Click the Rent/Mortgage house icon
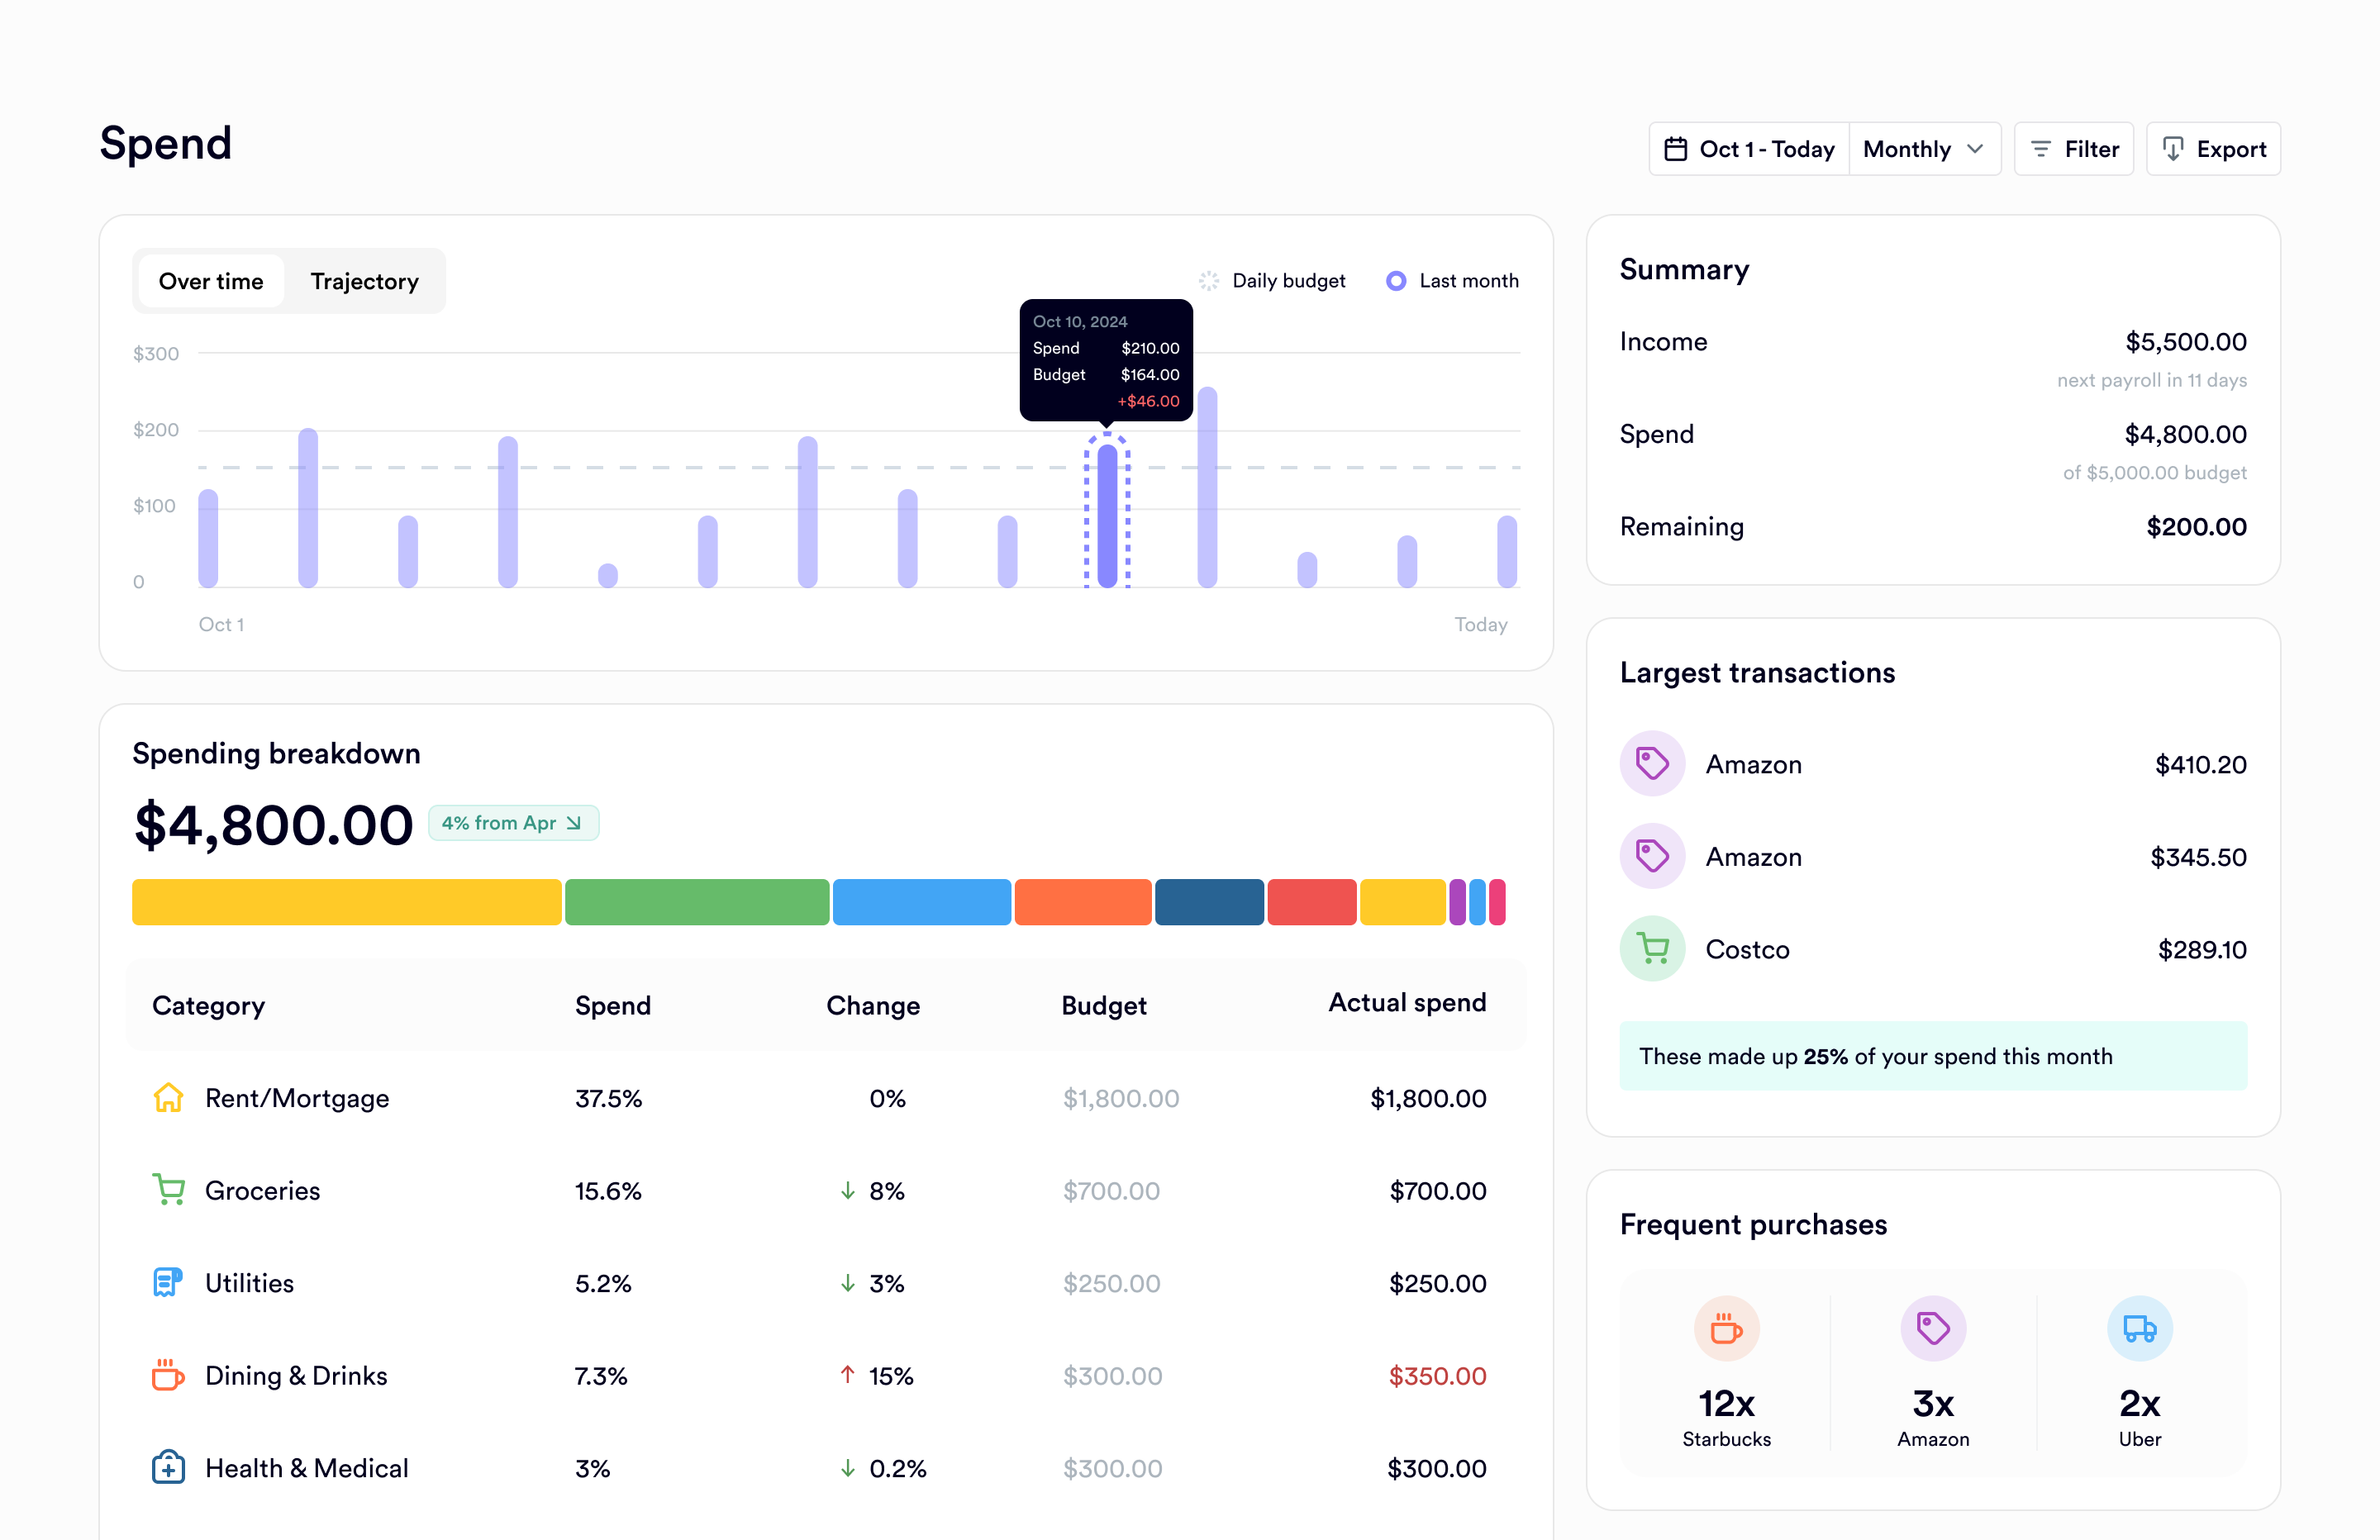Image resolution: width=2380 pixels, height=1540 pixels. 168,1098
